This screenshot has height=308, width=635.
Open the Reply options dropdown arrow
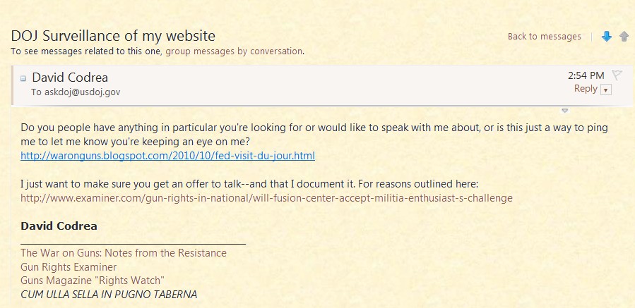point(606,90)
